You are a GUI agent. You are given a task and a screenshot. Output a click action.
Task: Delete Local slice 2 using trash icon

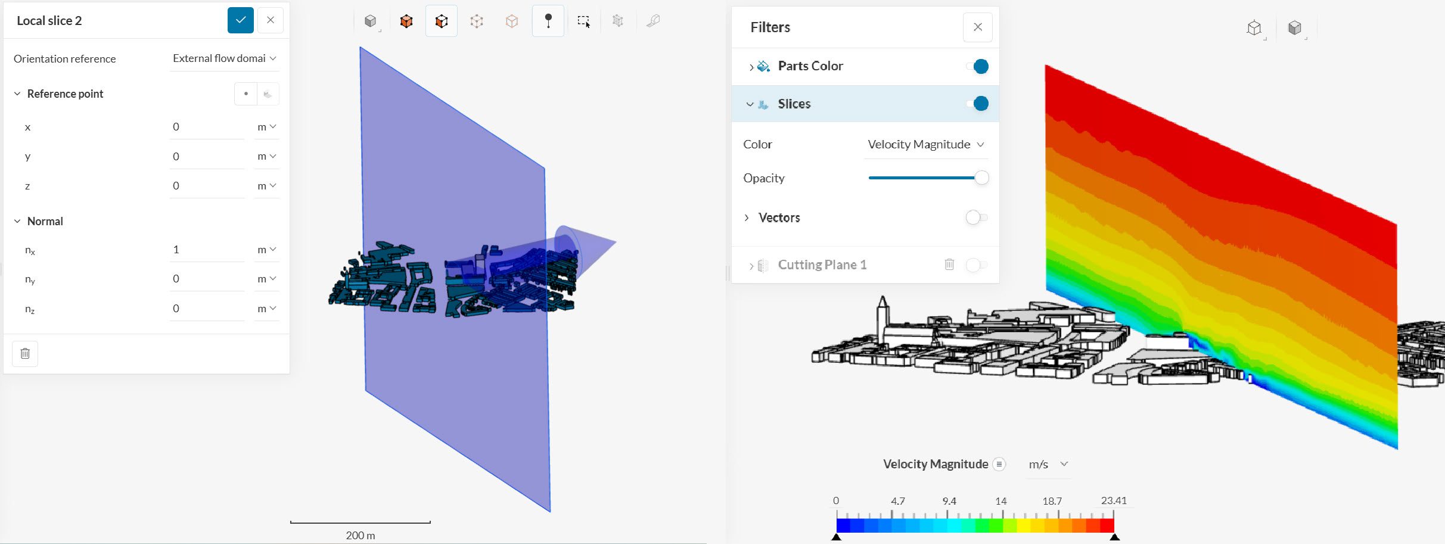tap(25, 354)
